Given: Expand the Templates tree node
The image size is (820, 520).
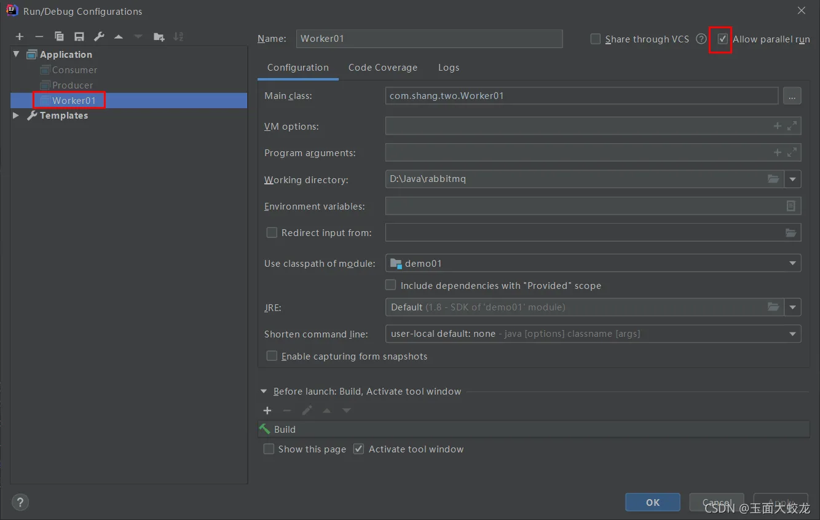Looking at the screenshot, I should 17,115.
